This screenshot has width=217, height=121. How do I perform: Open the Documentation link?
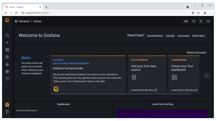click(x=155, y=36)
